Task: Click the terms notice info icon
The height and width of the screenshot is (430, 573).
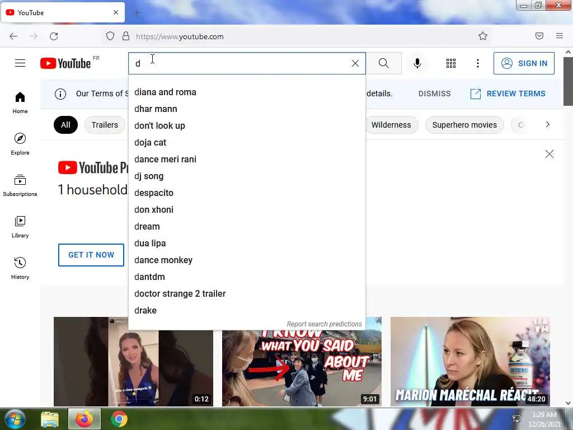Action: point(60,94)
